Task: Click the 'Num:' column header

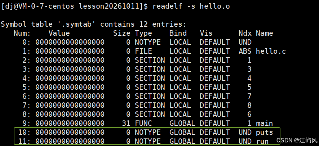Action: point(22,33)
